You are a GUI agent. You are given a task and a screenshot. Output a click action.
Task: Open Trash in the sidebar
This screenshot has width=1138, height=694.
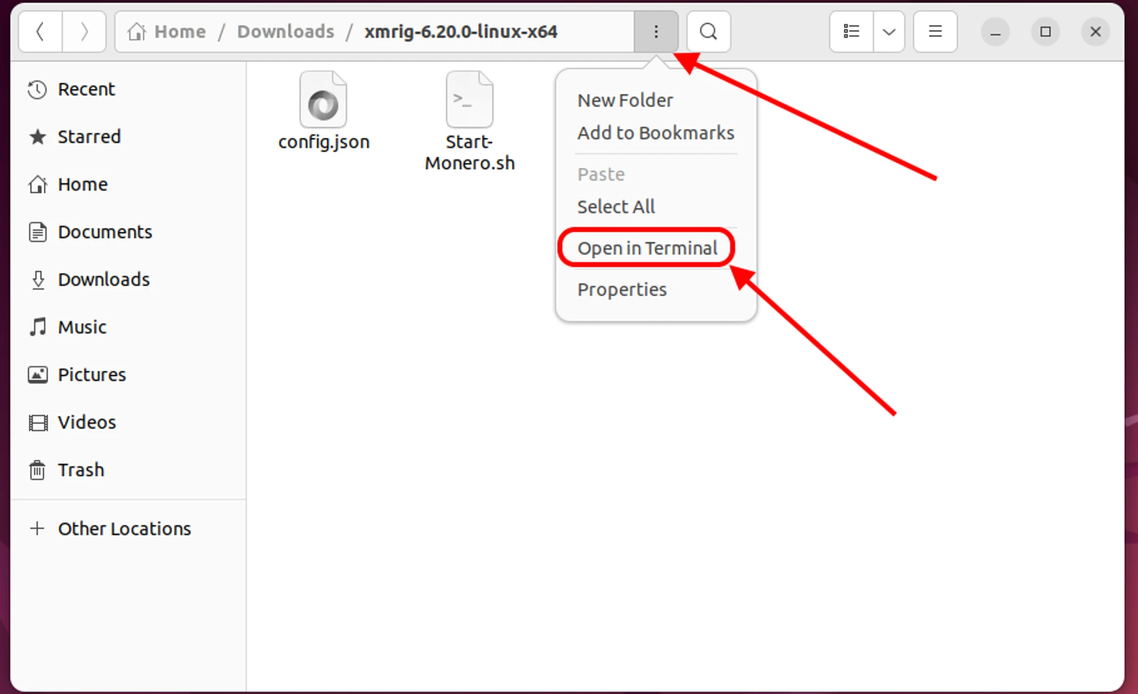(81, 470)
